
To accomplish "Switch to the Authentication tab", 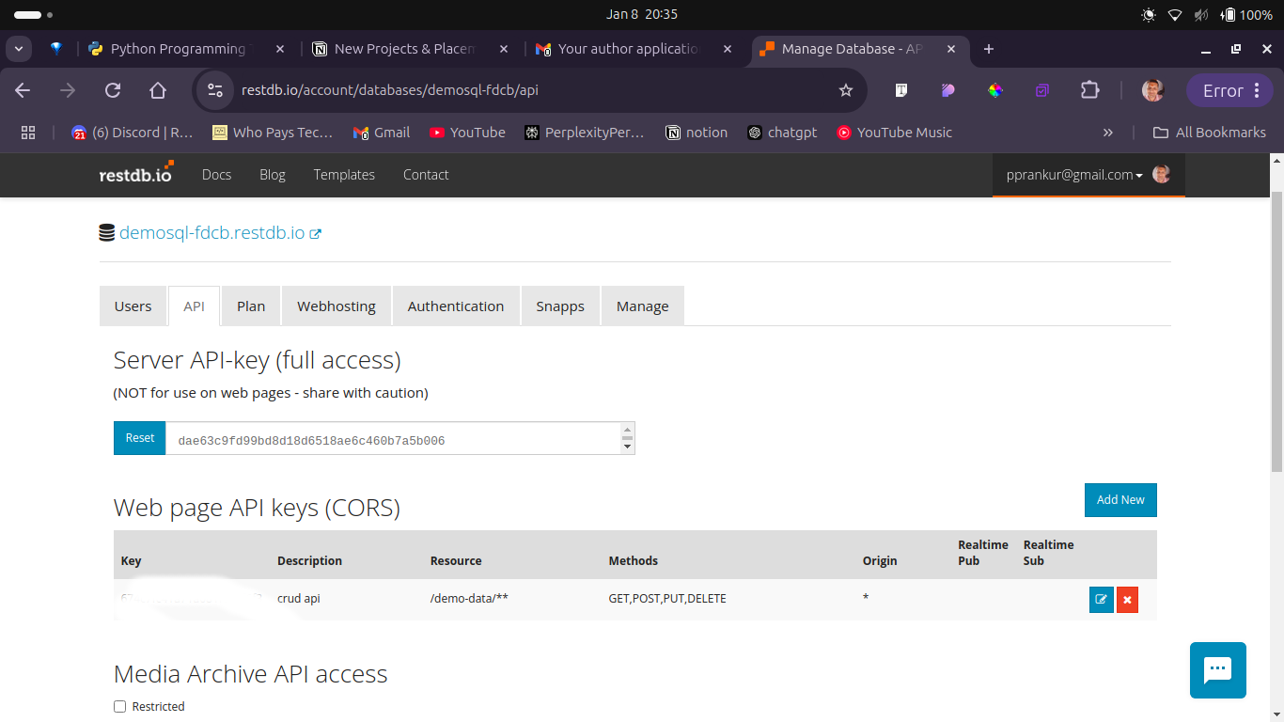I will (x=456, y=306).
